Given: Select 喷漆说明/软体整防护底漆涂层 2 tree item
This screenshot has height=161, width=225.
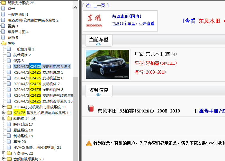Looking at the screenshot, I should (33, 20).
